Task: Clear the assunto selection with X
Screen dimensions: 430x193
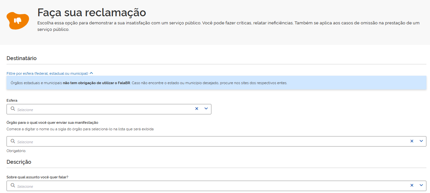Action: point(412,186)
